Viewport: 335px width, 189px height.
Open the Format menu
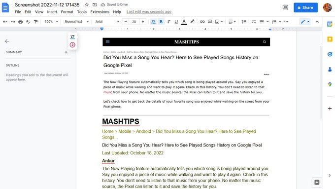pyautogui.click(x=67, y=12)
